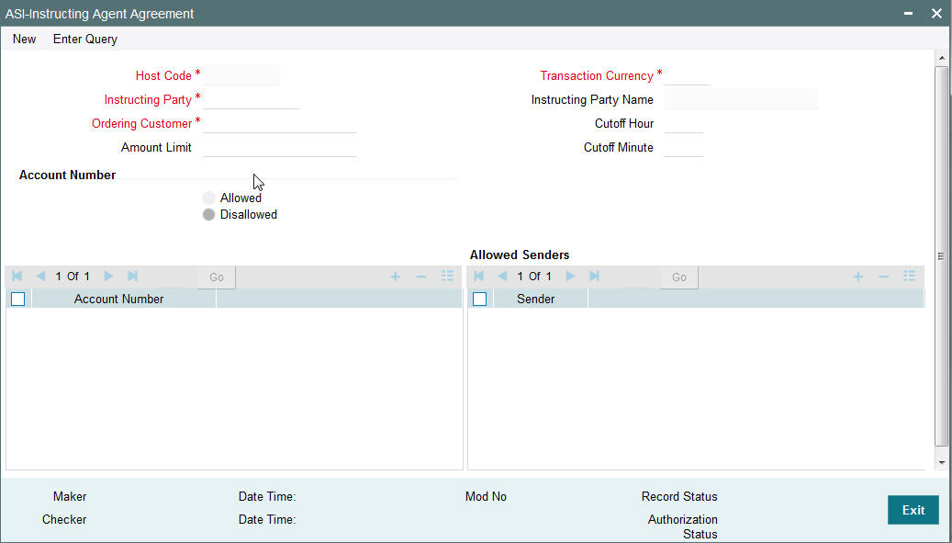Click New in the toolbar

click(24, 39)
